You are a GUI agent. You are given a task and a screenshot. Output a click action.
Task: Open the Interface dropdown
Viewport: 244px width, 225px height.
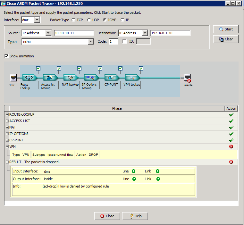coord(37,20)
